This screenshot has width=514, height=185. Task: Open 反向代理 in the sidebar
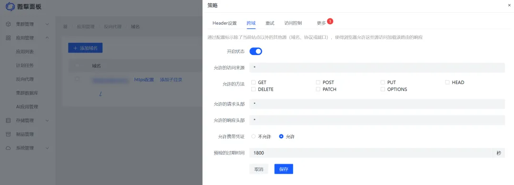[x=25, y=79]
